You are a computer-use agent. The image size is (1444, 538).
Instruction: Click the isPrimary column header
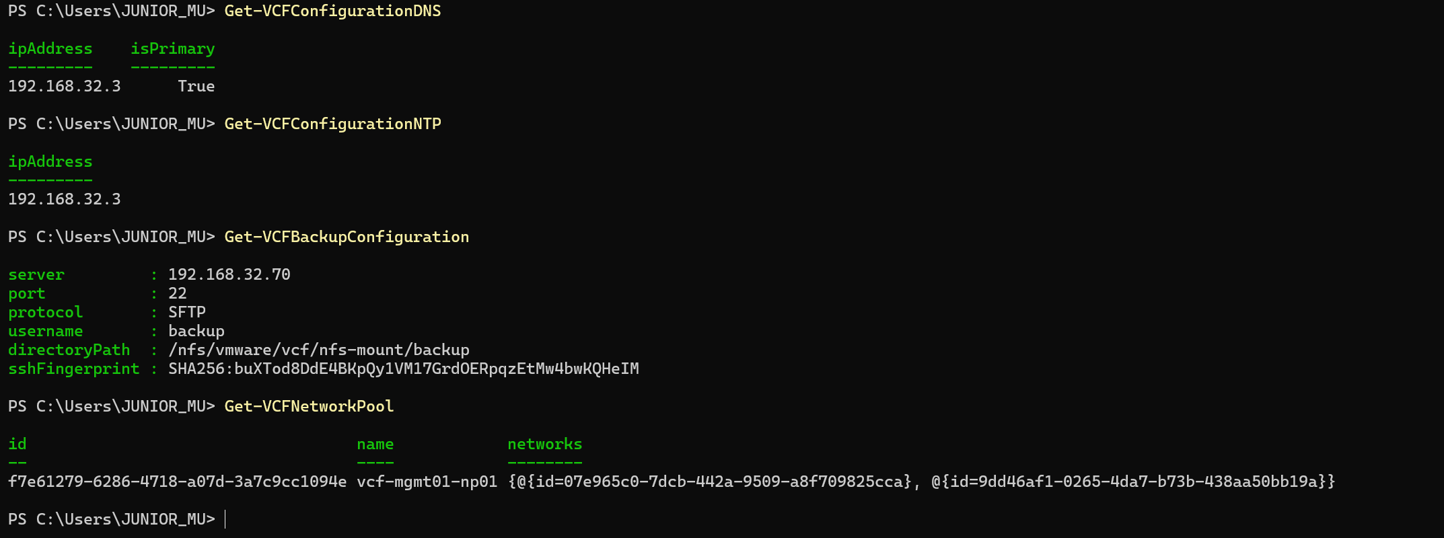click(172, 48)
